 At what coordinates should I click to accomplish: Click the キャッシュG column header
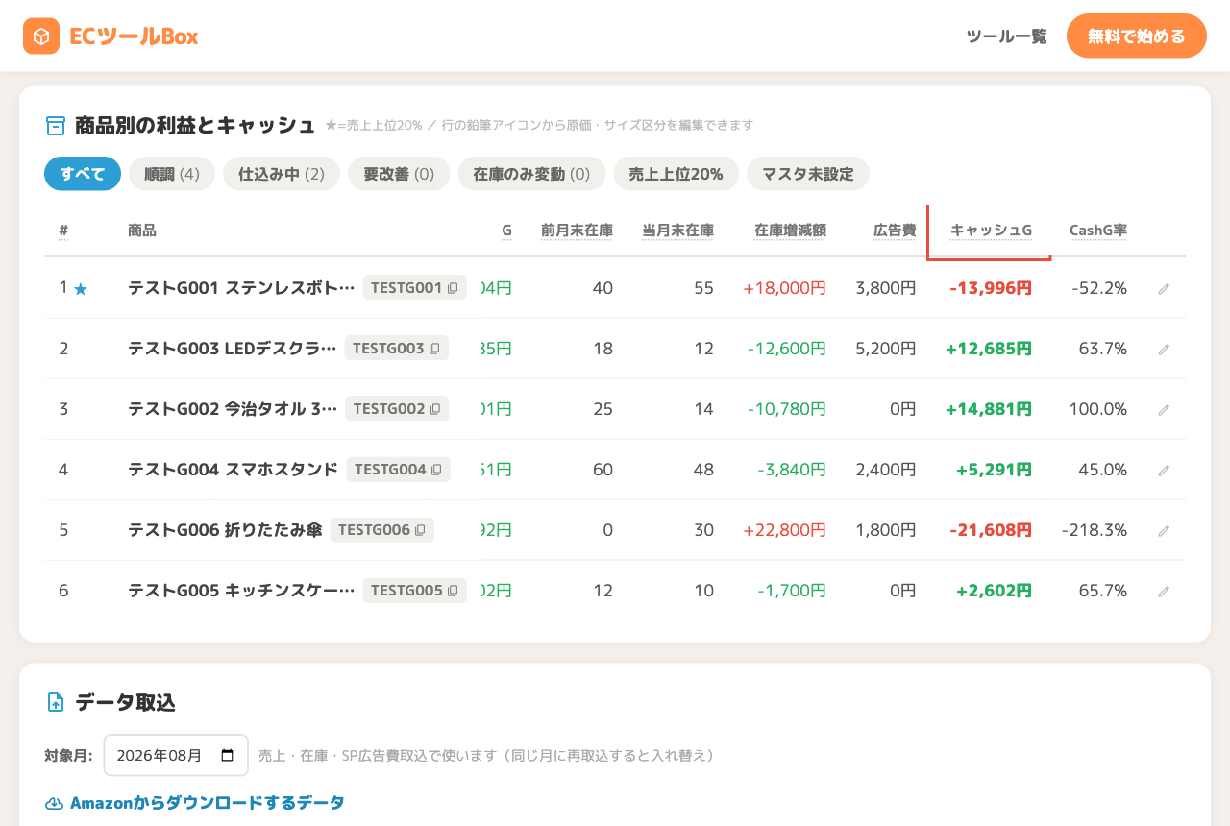click(991, 231)
